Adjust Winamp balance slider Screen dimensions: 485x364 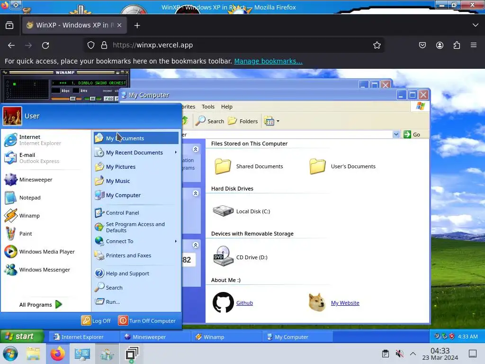coord(92,99)
